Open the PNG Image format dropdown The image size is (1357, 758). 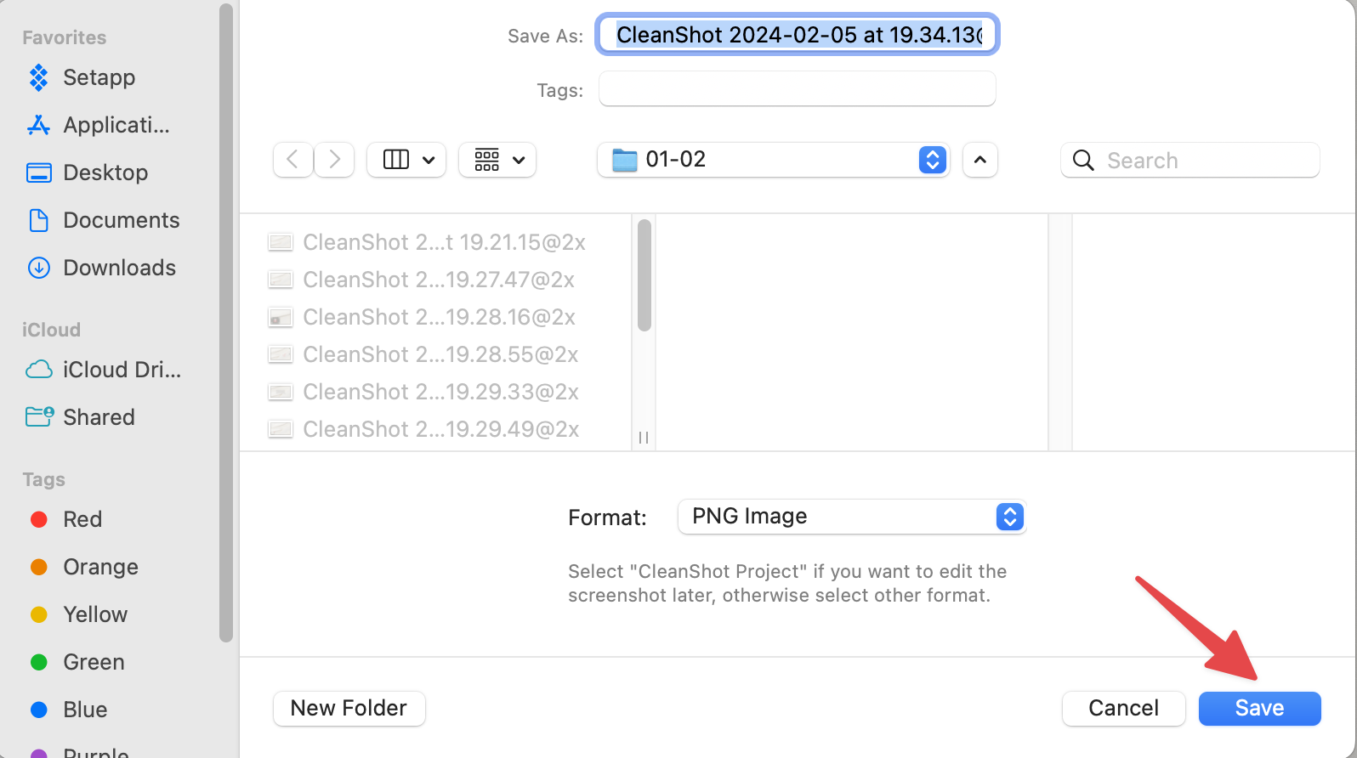click(x=852, y=517)
